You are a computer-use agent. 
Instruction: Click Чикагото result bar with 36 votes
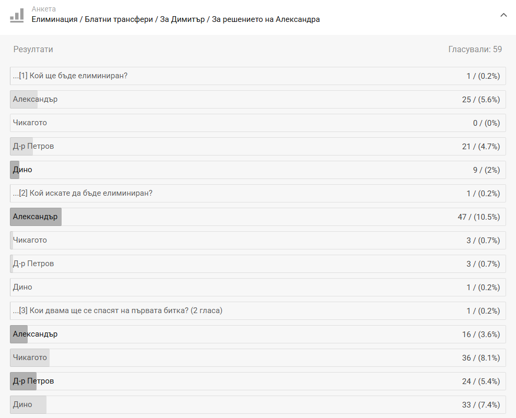pos(257,358)
